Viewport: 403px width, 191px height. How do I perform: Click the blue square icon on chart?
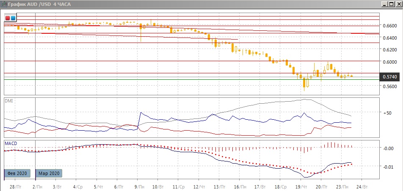point(13,18)
